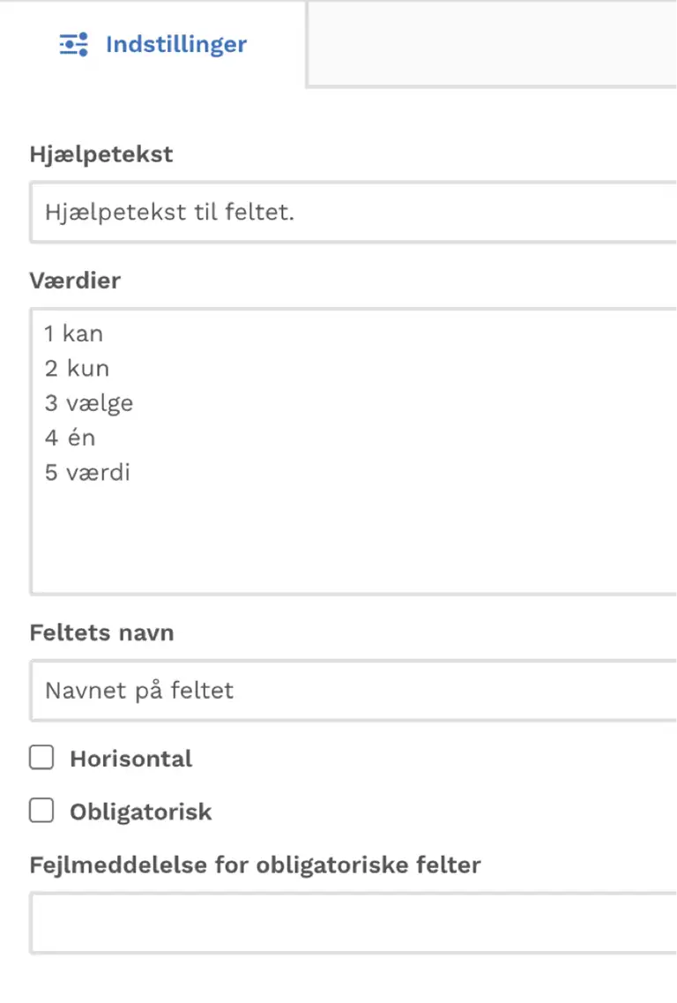The height and width of the screenshot is (1003, 677).
Task: Focus the Feltets navn input field
Action: (x=353, y=691)
